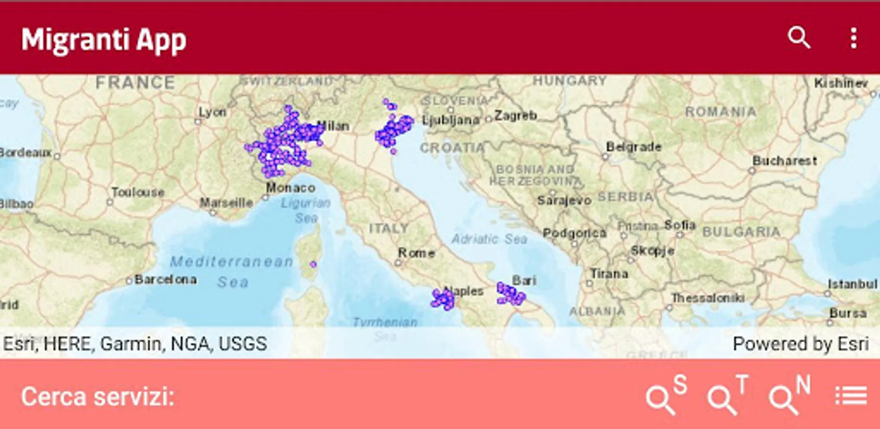Screen dimensions: 880x429
Task: Click the 'Bilbao' map label
Action: tap(17, 204)
